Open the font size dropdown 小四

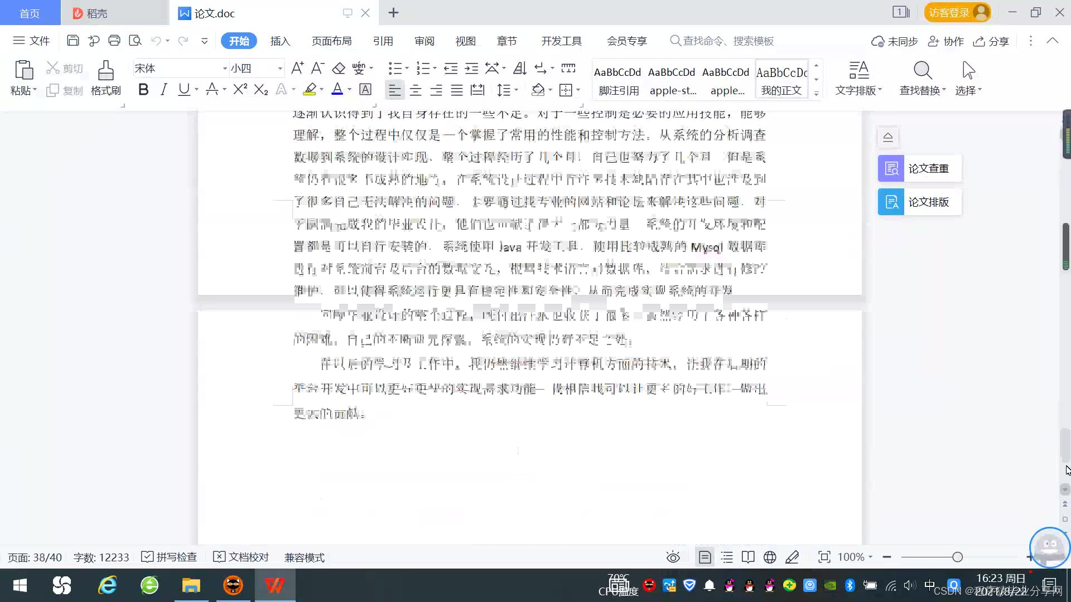280,69
